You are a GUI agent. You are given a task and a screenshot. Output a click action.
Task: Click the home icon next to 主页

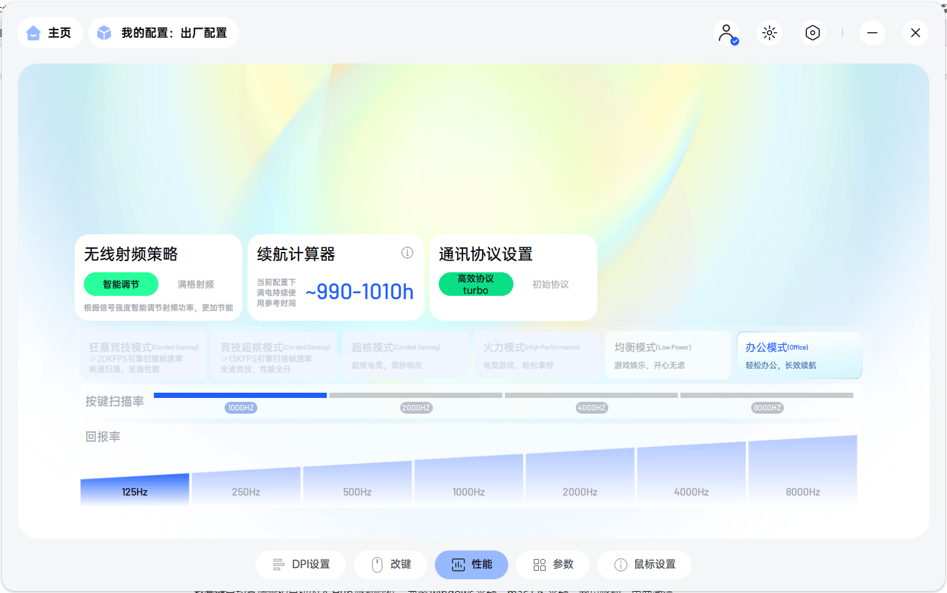[x=33, y=32]
